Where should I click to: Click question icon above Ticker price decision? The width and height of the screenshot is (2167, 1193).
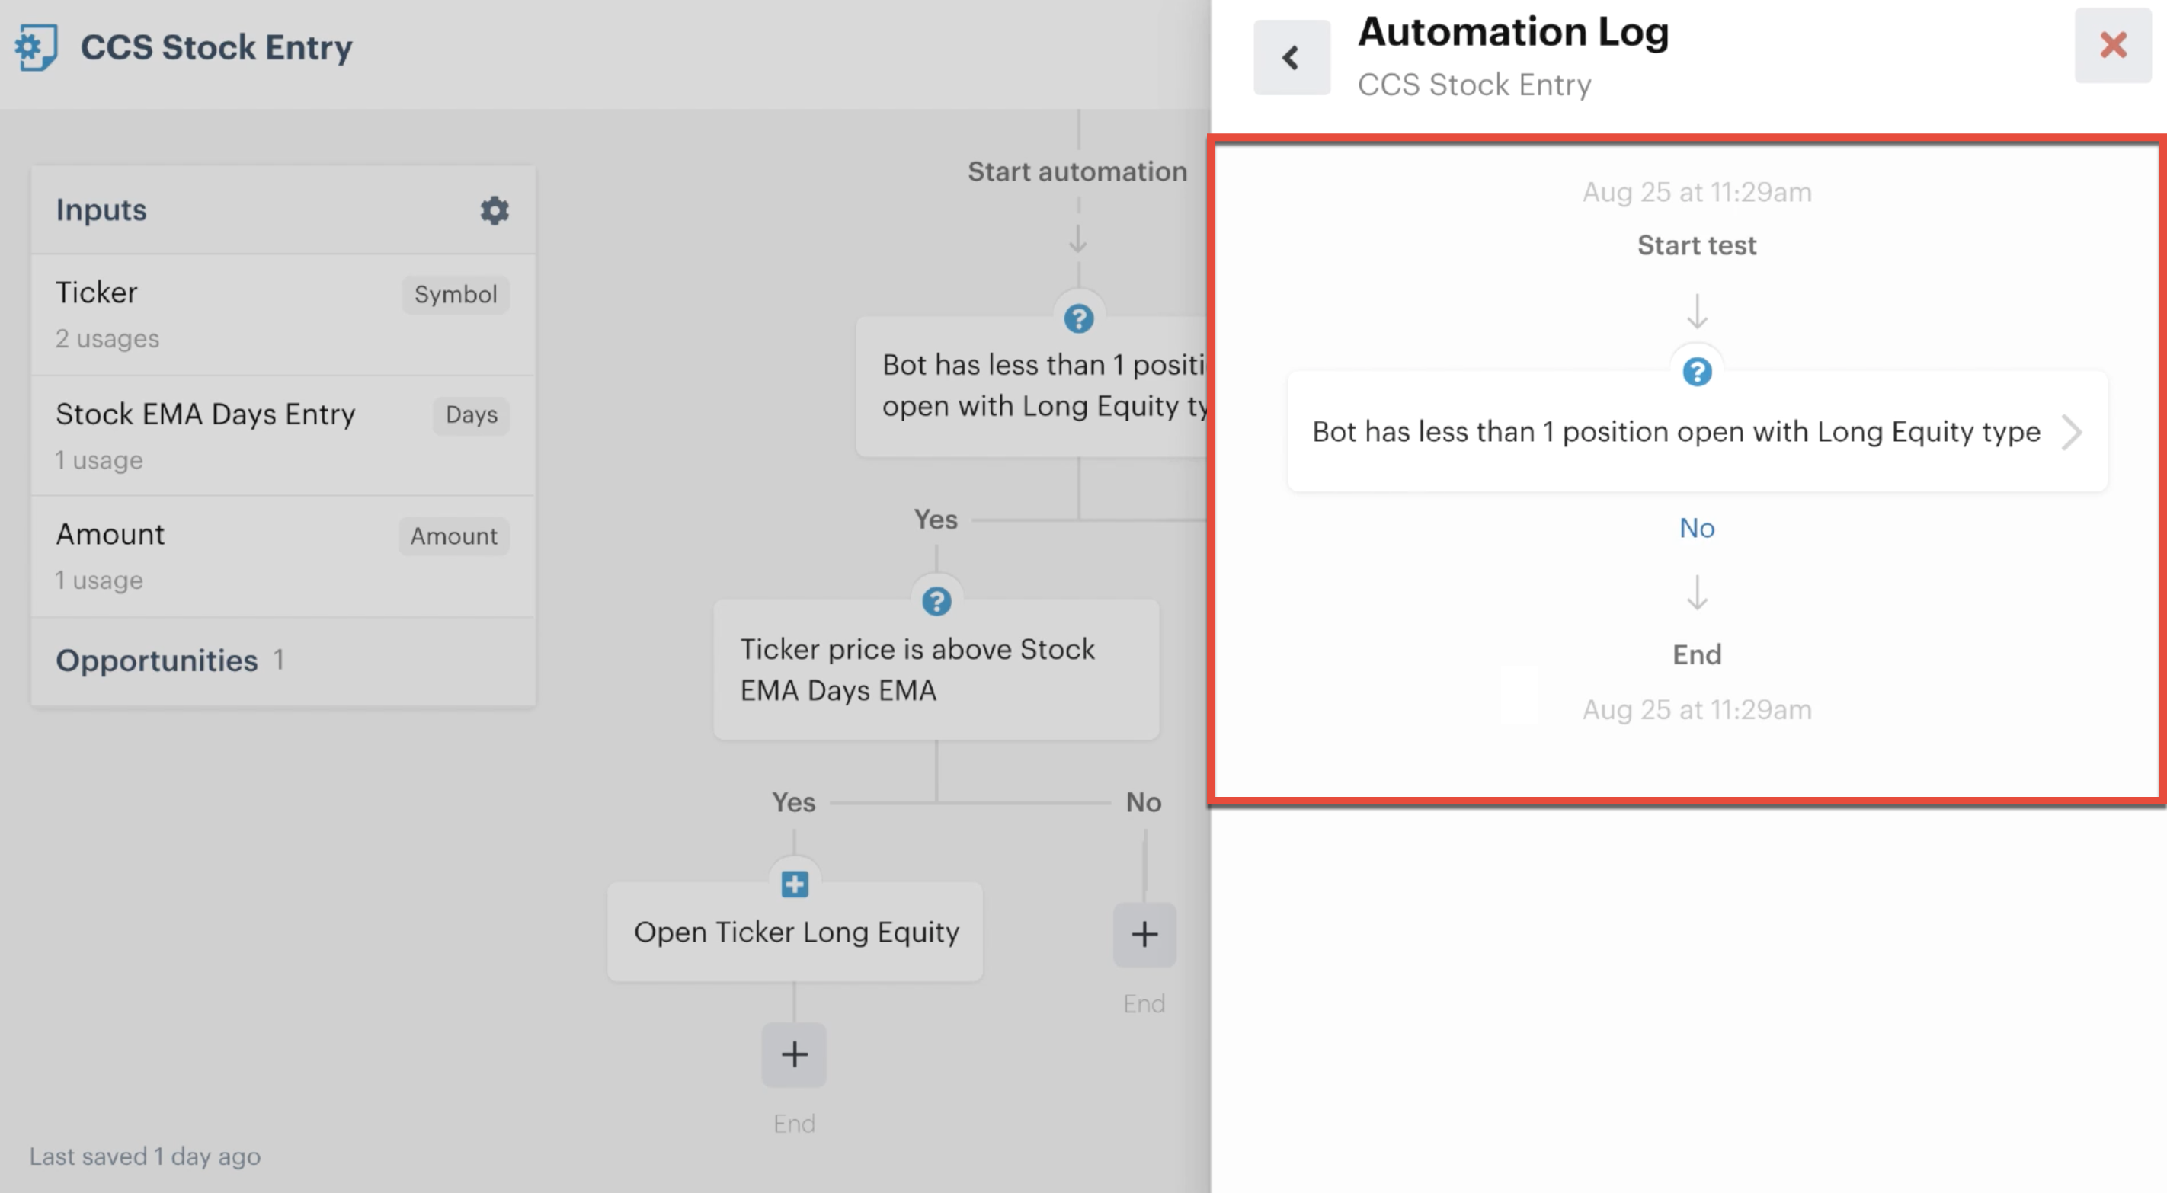pos(936,602)
